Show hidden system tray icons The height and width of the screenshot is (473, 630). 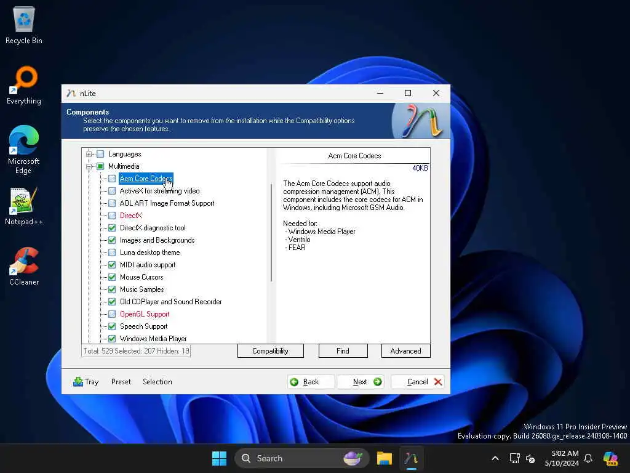[x=495, y=458]
